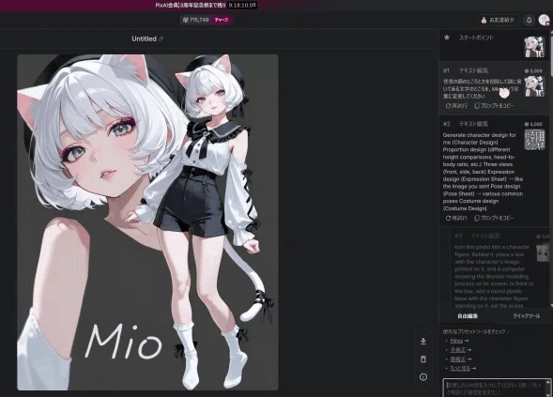Click 再試行 retry on step #1
The width and height of the screenshot is (553, 397).
pyautogui.click(x=456, y=106)
